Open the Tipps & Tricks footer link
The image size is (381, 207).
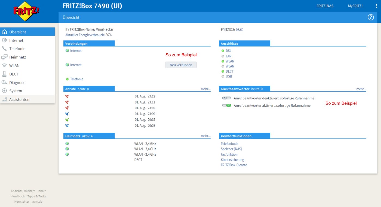37,196
